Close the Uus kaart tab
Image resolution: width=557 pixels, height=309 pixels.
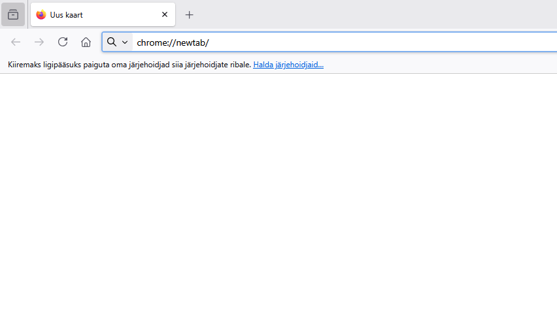point(165,14)
